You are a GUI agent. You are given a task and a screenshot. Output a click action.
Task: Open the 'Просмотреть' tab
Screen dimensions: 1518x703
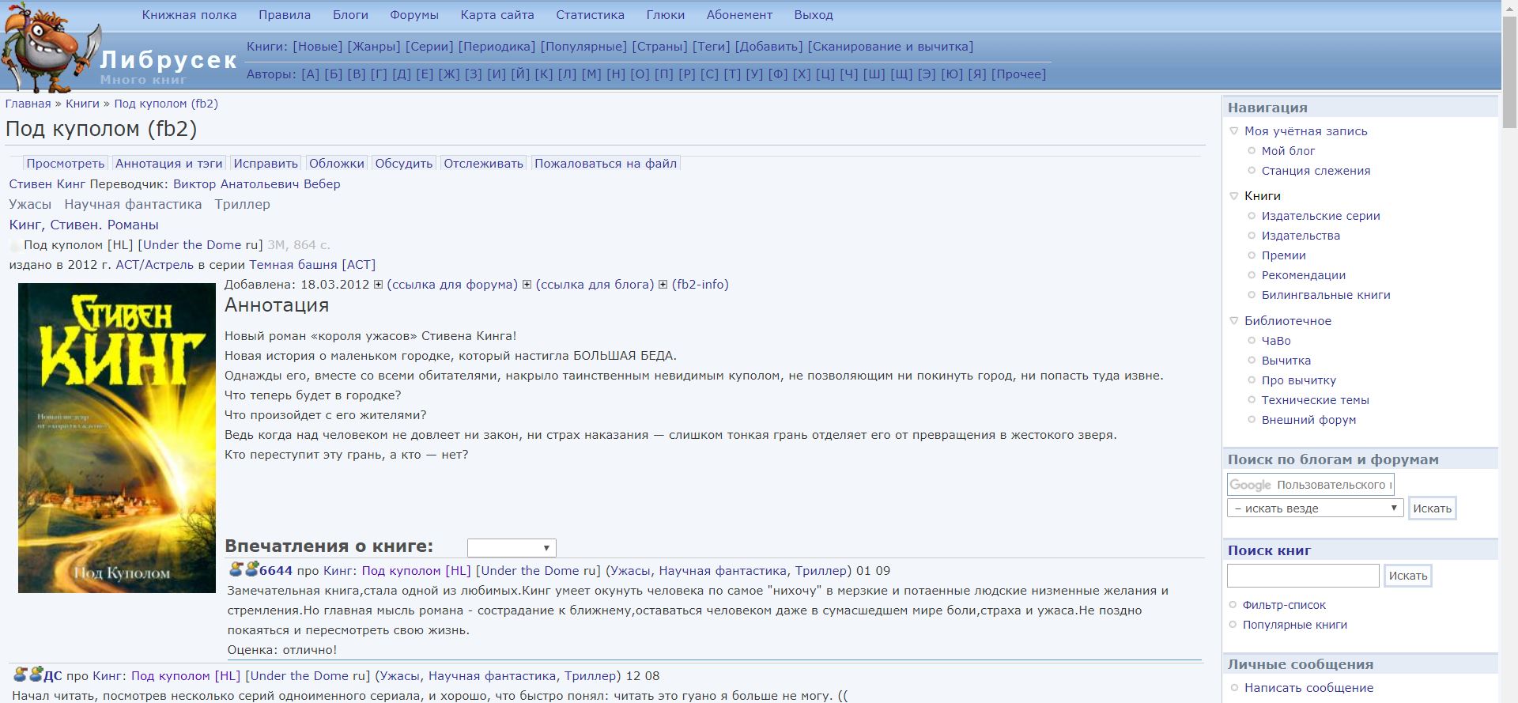pos(65,164)
